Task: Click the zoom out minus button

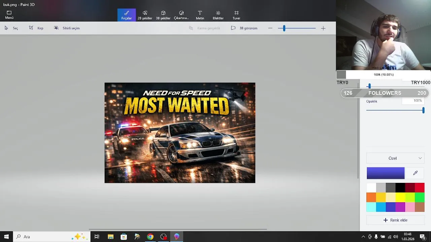Action: pyautogui.click(x=270, y=28)
